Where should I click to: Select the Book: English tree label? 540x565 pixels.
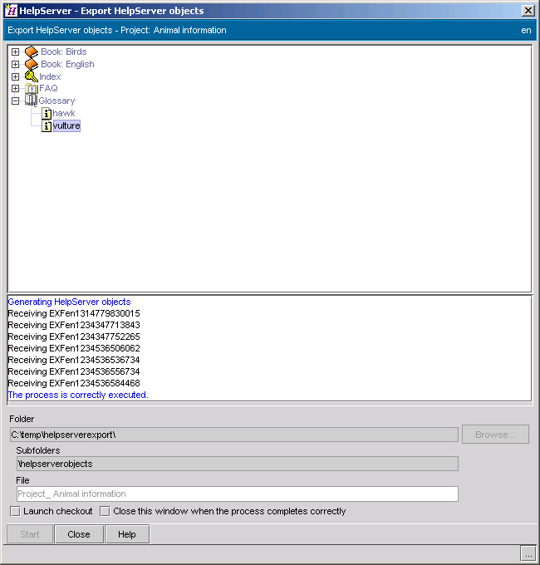click(67, 64)
